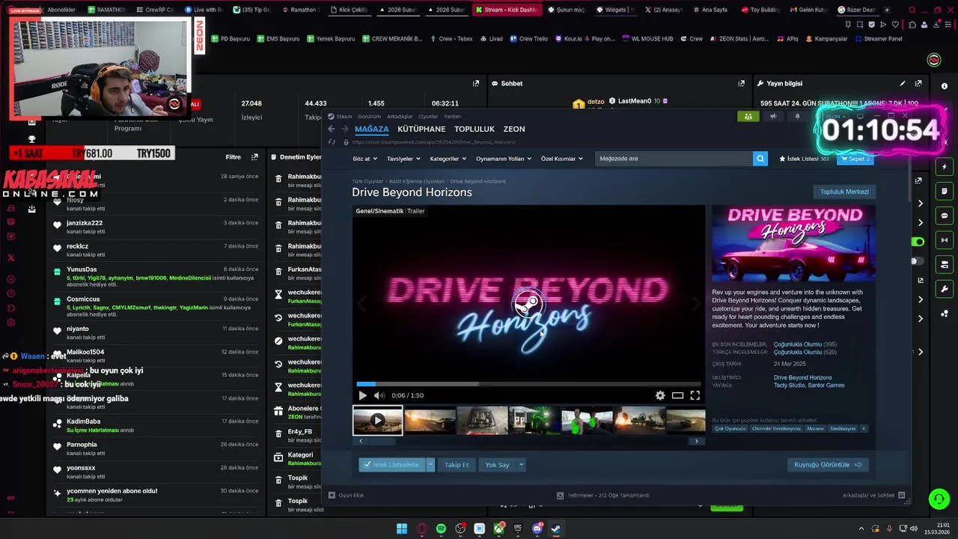Go back using Steam back arrow
The width and height of the screenshot is (958, 539).
click(332, 129)
